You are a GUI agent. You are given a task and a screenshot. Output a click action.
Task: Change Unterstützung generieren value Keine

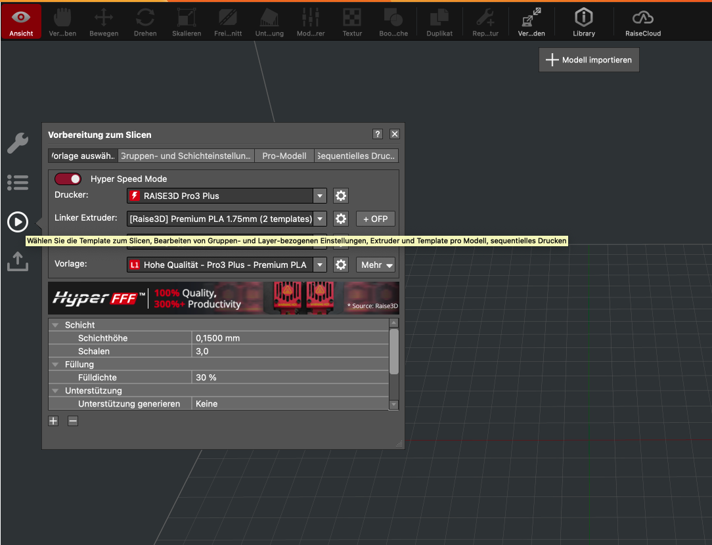[x=290, y=404]
